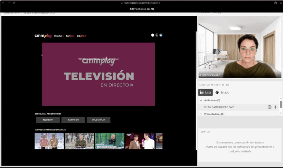This screenshot has width=283, height=168.
Task: Click the microphone icon in attendee row
Action: pos(275,107)
